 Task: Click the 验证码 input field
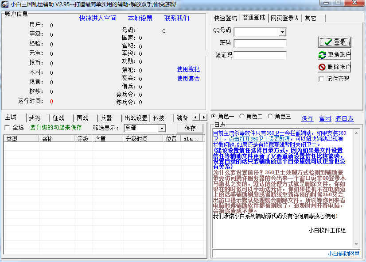tap(260, 55)
